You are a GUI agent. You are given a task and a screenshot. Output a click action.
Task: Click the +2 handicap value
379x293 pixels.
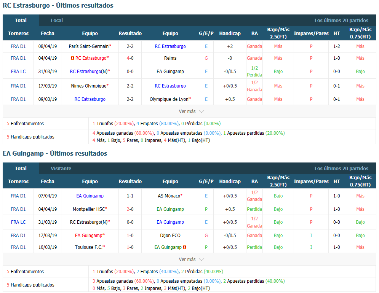[230, 46]
